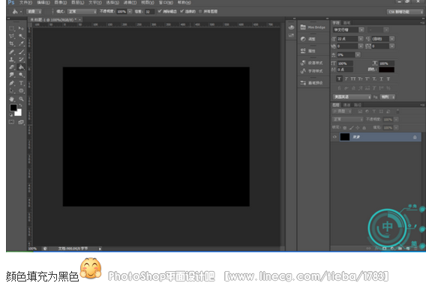Select the Crop tool

point(12,43)
